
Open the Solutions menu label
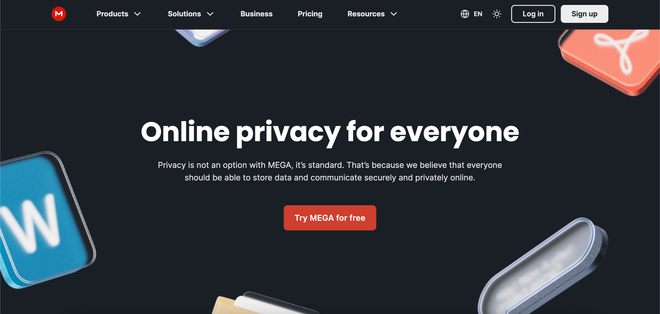[x=184, y=14]
